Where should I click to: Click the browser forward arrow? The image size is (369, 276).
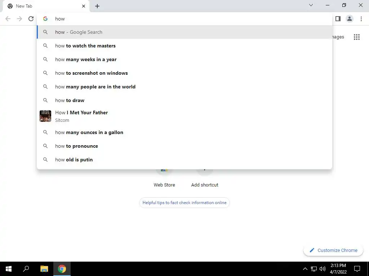coord(19,19)
